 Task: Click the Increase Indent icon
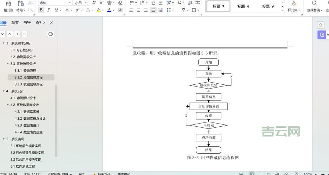pyautogui.click(x=160, y=3)
